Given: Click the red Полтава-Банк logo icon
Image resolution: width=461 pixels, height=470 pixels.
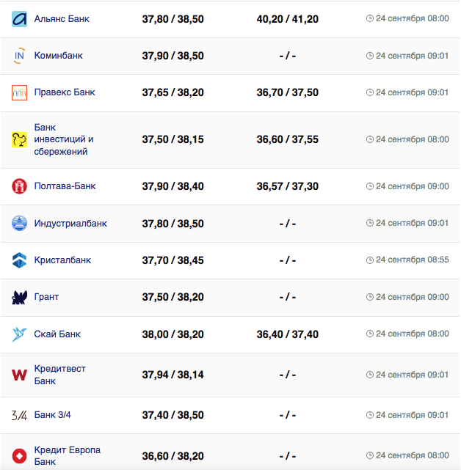Looking at the screenshot, I should pyautogui.click(x=20, y=186).
